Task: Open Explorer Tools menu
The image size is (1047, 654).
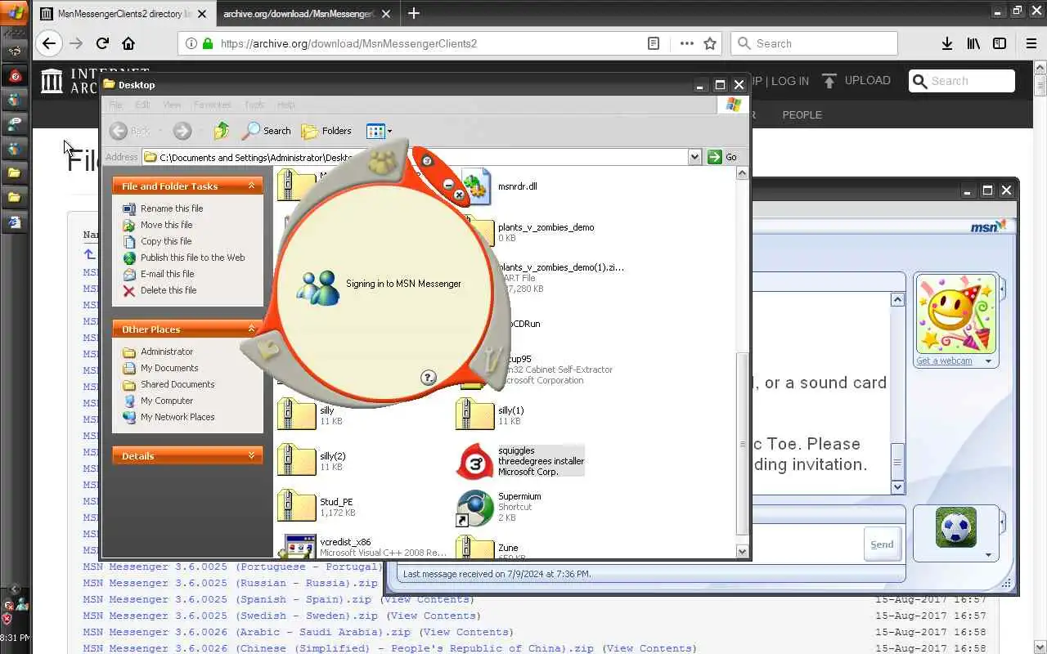Action: point(254,105)
